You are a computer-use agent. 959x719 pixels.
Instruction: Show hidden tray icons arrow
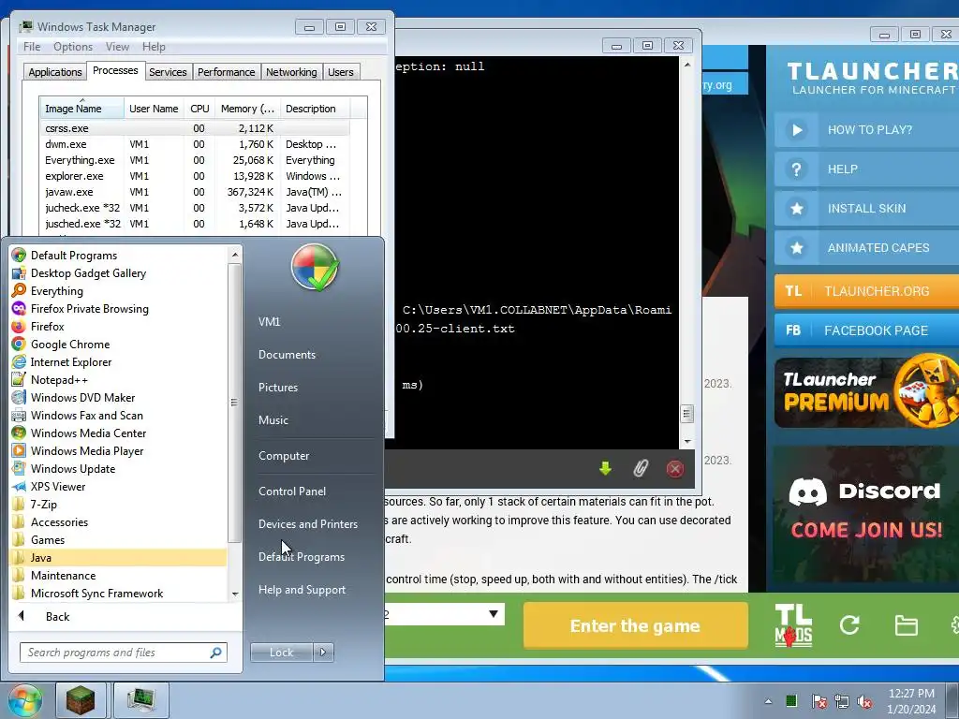point(768,701)
